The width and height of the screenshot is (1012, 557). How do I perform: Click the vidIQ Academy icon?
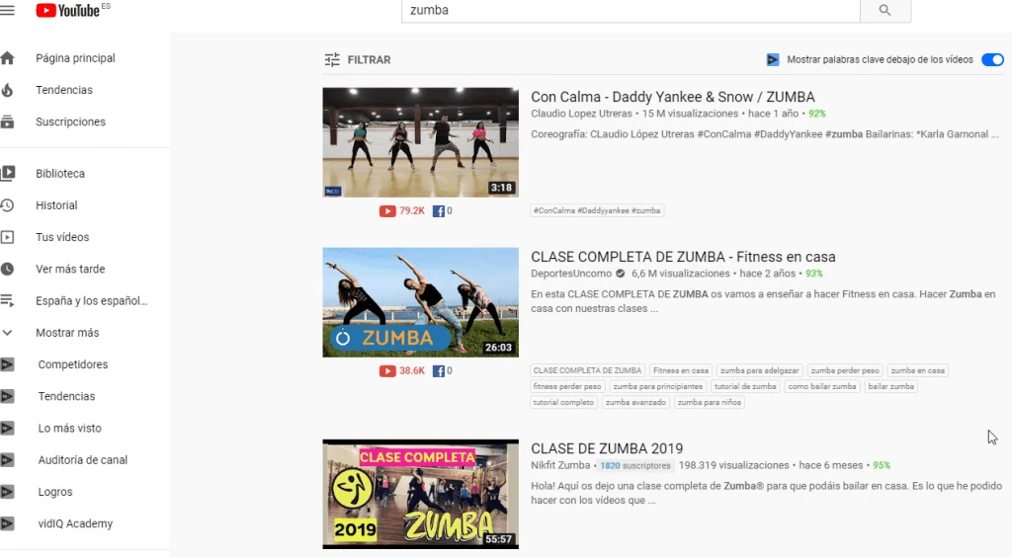[7, 523]
